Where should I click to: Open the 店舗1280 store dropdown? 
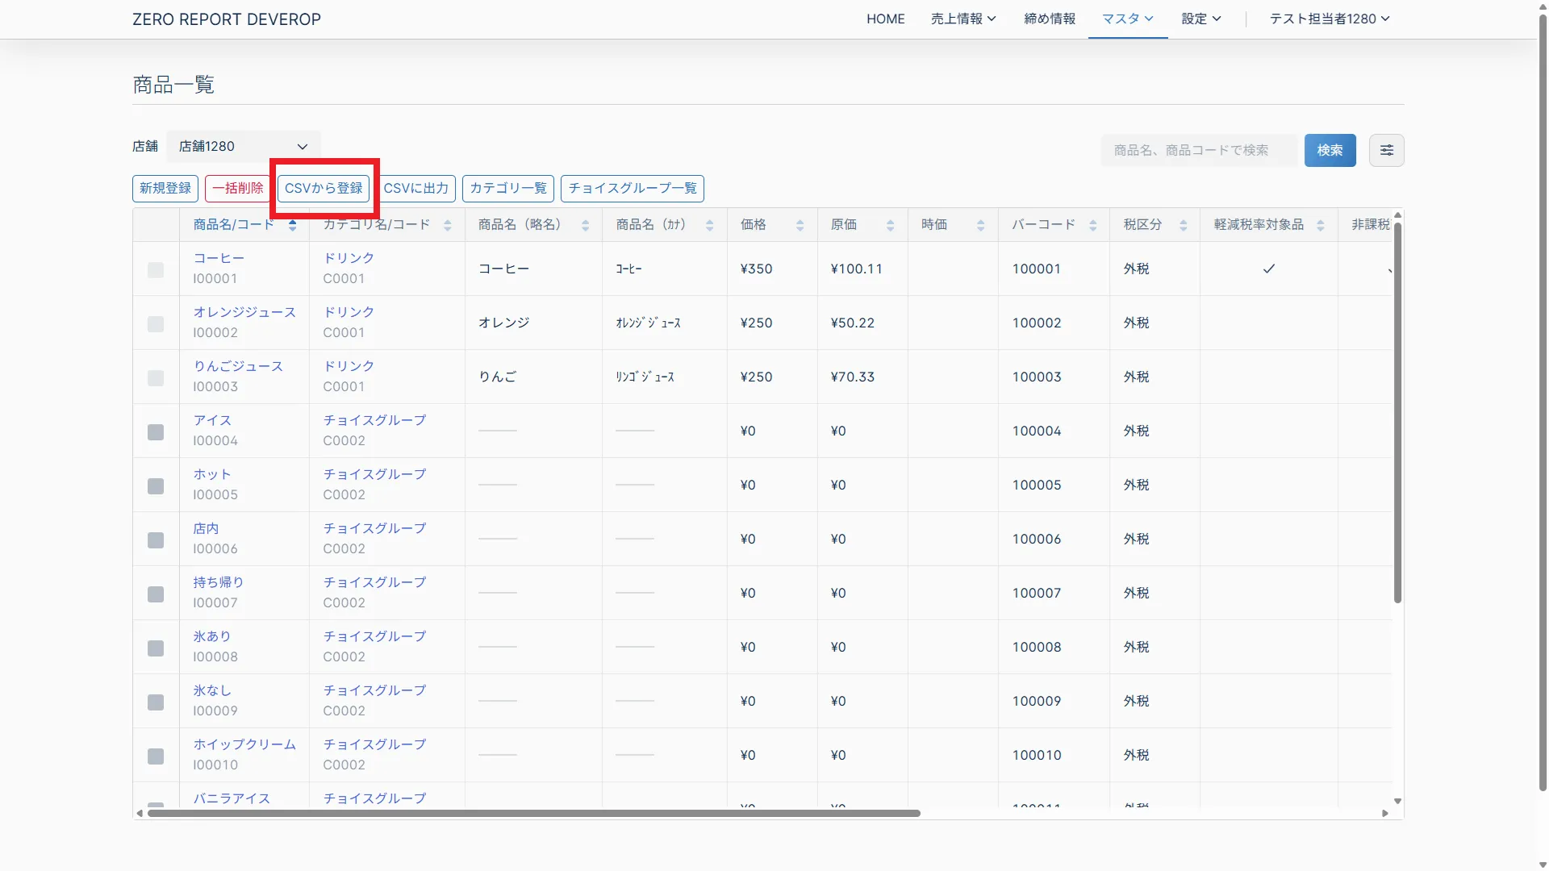243,146
